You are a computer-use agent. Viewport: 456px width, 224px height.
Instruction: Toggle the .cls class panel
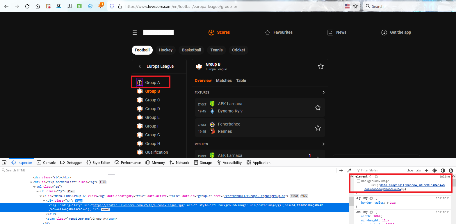(x=418, y=171)
